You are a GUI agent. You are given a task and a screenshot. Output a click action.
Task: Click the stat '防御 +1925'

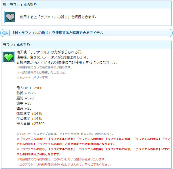click(26, 93)
